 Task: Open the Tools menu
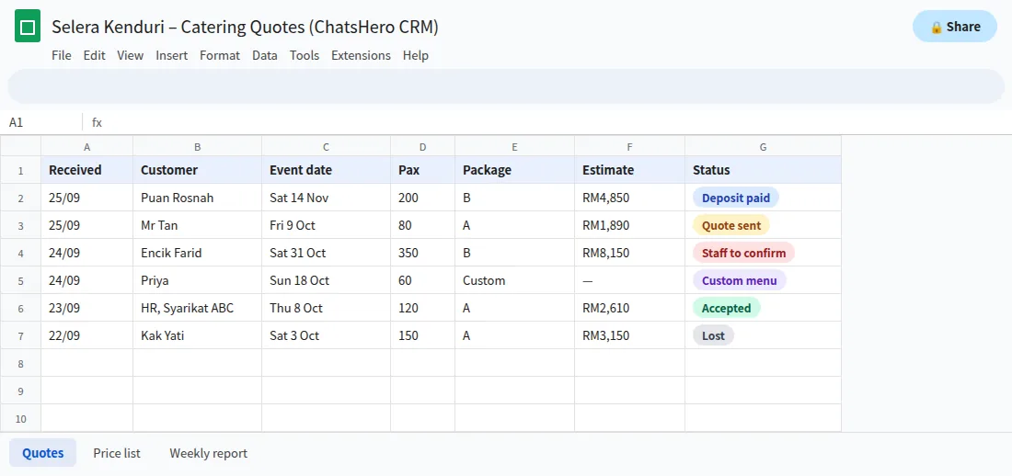coord(305,55)
